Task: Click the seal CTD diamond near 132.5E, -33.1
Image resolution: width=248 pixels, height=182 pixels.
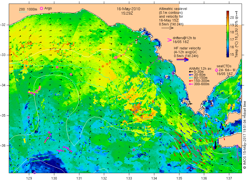Action: [x=116, y=58]
